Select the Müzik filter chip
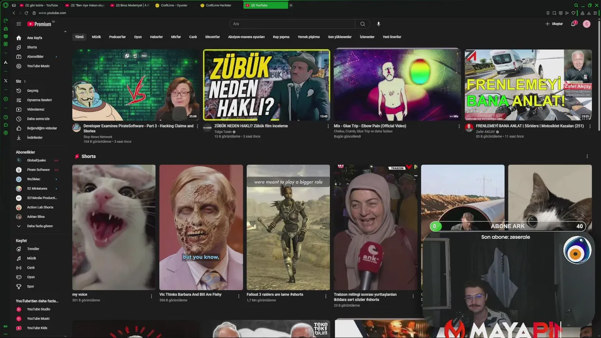 [96, 37]
